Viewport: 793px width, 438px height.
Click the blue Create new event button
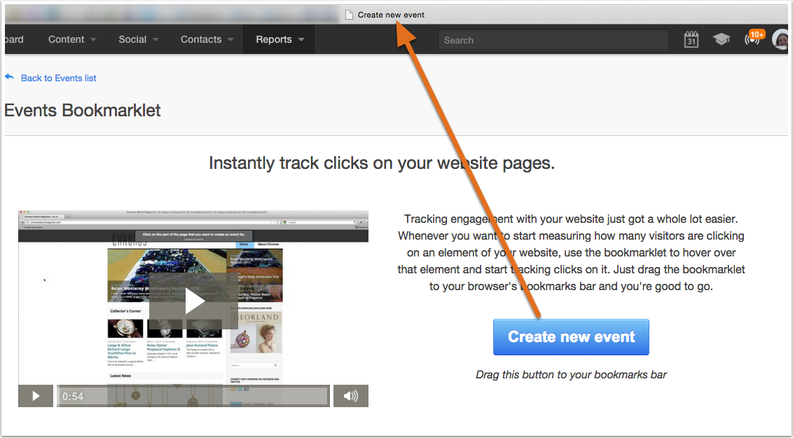[571, 337]
